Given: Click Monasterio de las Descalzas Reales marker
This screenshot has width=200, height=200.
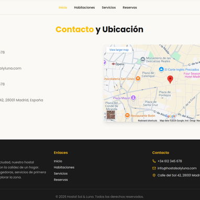Looking at the screenshot, I should pyautogui.click(x=143, y=60).
